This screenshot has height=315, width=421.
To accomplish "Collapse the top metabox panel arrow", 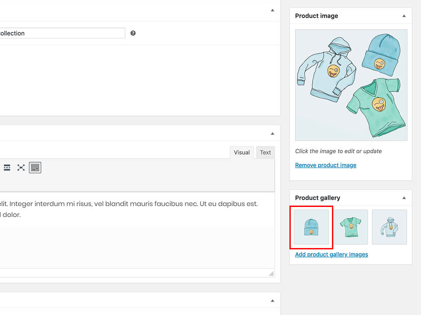I will 272,10.
